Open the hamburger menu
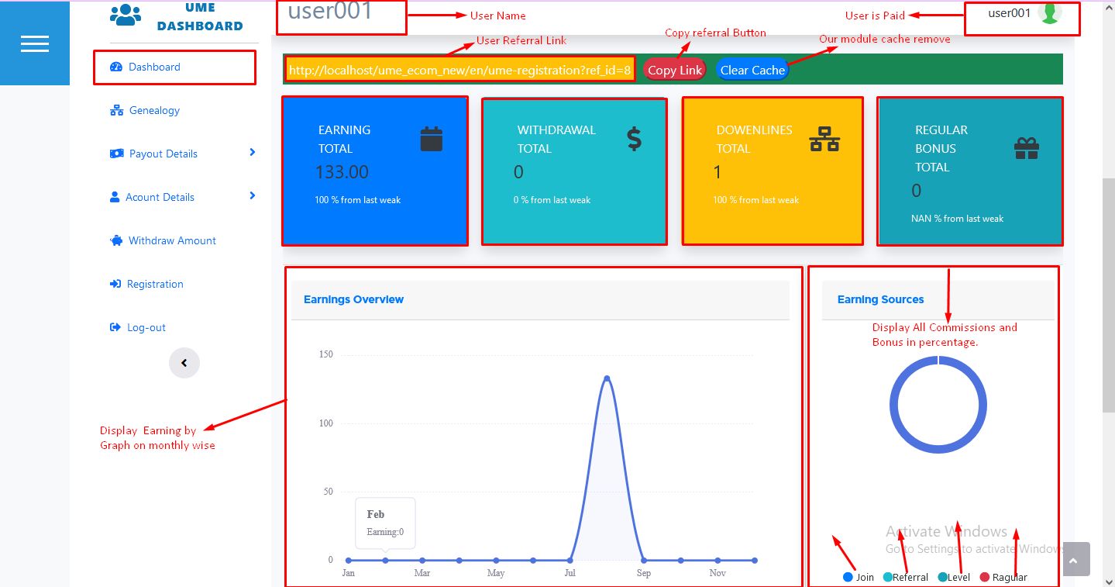This screenshot has height=587, width=1115. [x=35, y=43]
